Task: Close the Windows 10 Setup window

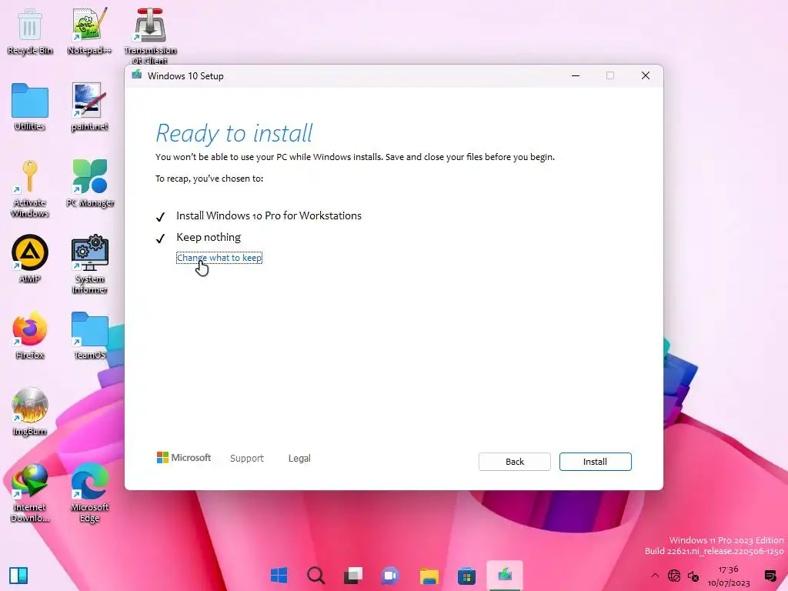Action: coord(646,76)
